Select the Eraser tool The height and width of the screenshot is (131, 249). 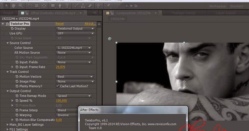point(90,6)
